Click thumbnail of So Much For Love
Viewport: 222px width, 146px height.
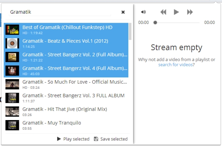pos(12,84)
